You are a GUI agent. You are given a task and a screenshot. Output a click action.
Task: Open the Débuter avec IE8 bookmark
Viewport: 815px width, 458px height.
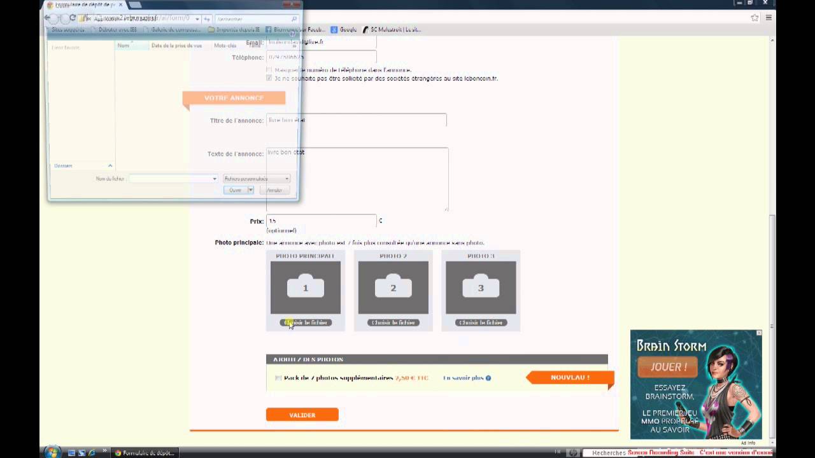[113, 29]
